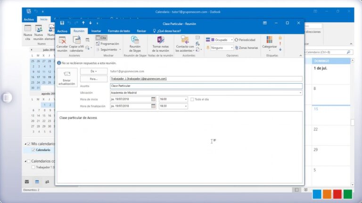Toggle the Mis calendarios group checkbox

(x=29, y=144)
